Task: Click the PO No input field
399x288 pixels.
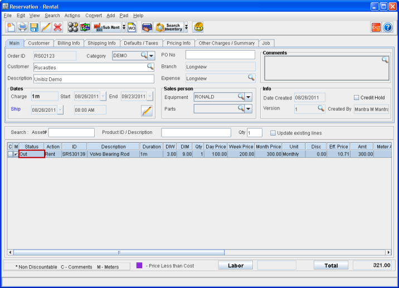Action: pyautogui.click(x=220, y=55)
